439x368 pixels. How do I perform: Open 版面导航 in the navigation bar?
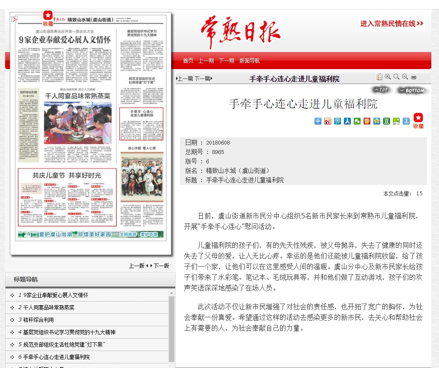click(x=249, y=61)
